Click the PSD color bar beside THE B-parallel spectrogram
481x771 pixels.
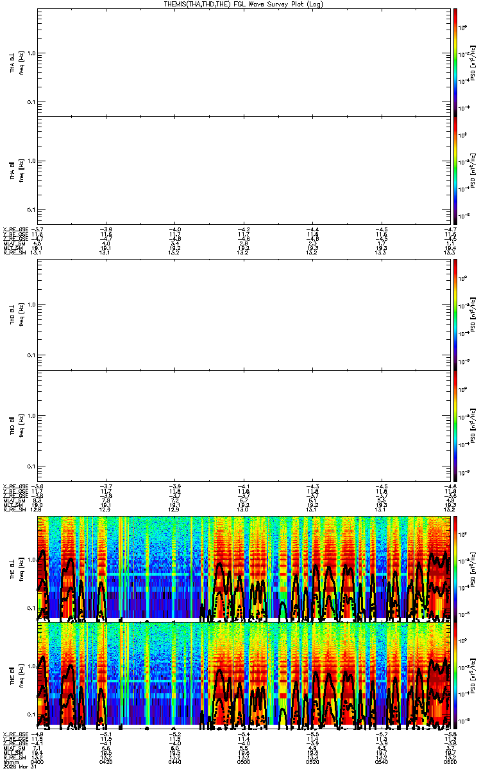pos(455,675)
